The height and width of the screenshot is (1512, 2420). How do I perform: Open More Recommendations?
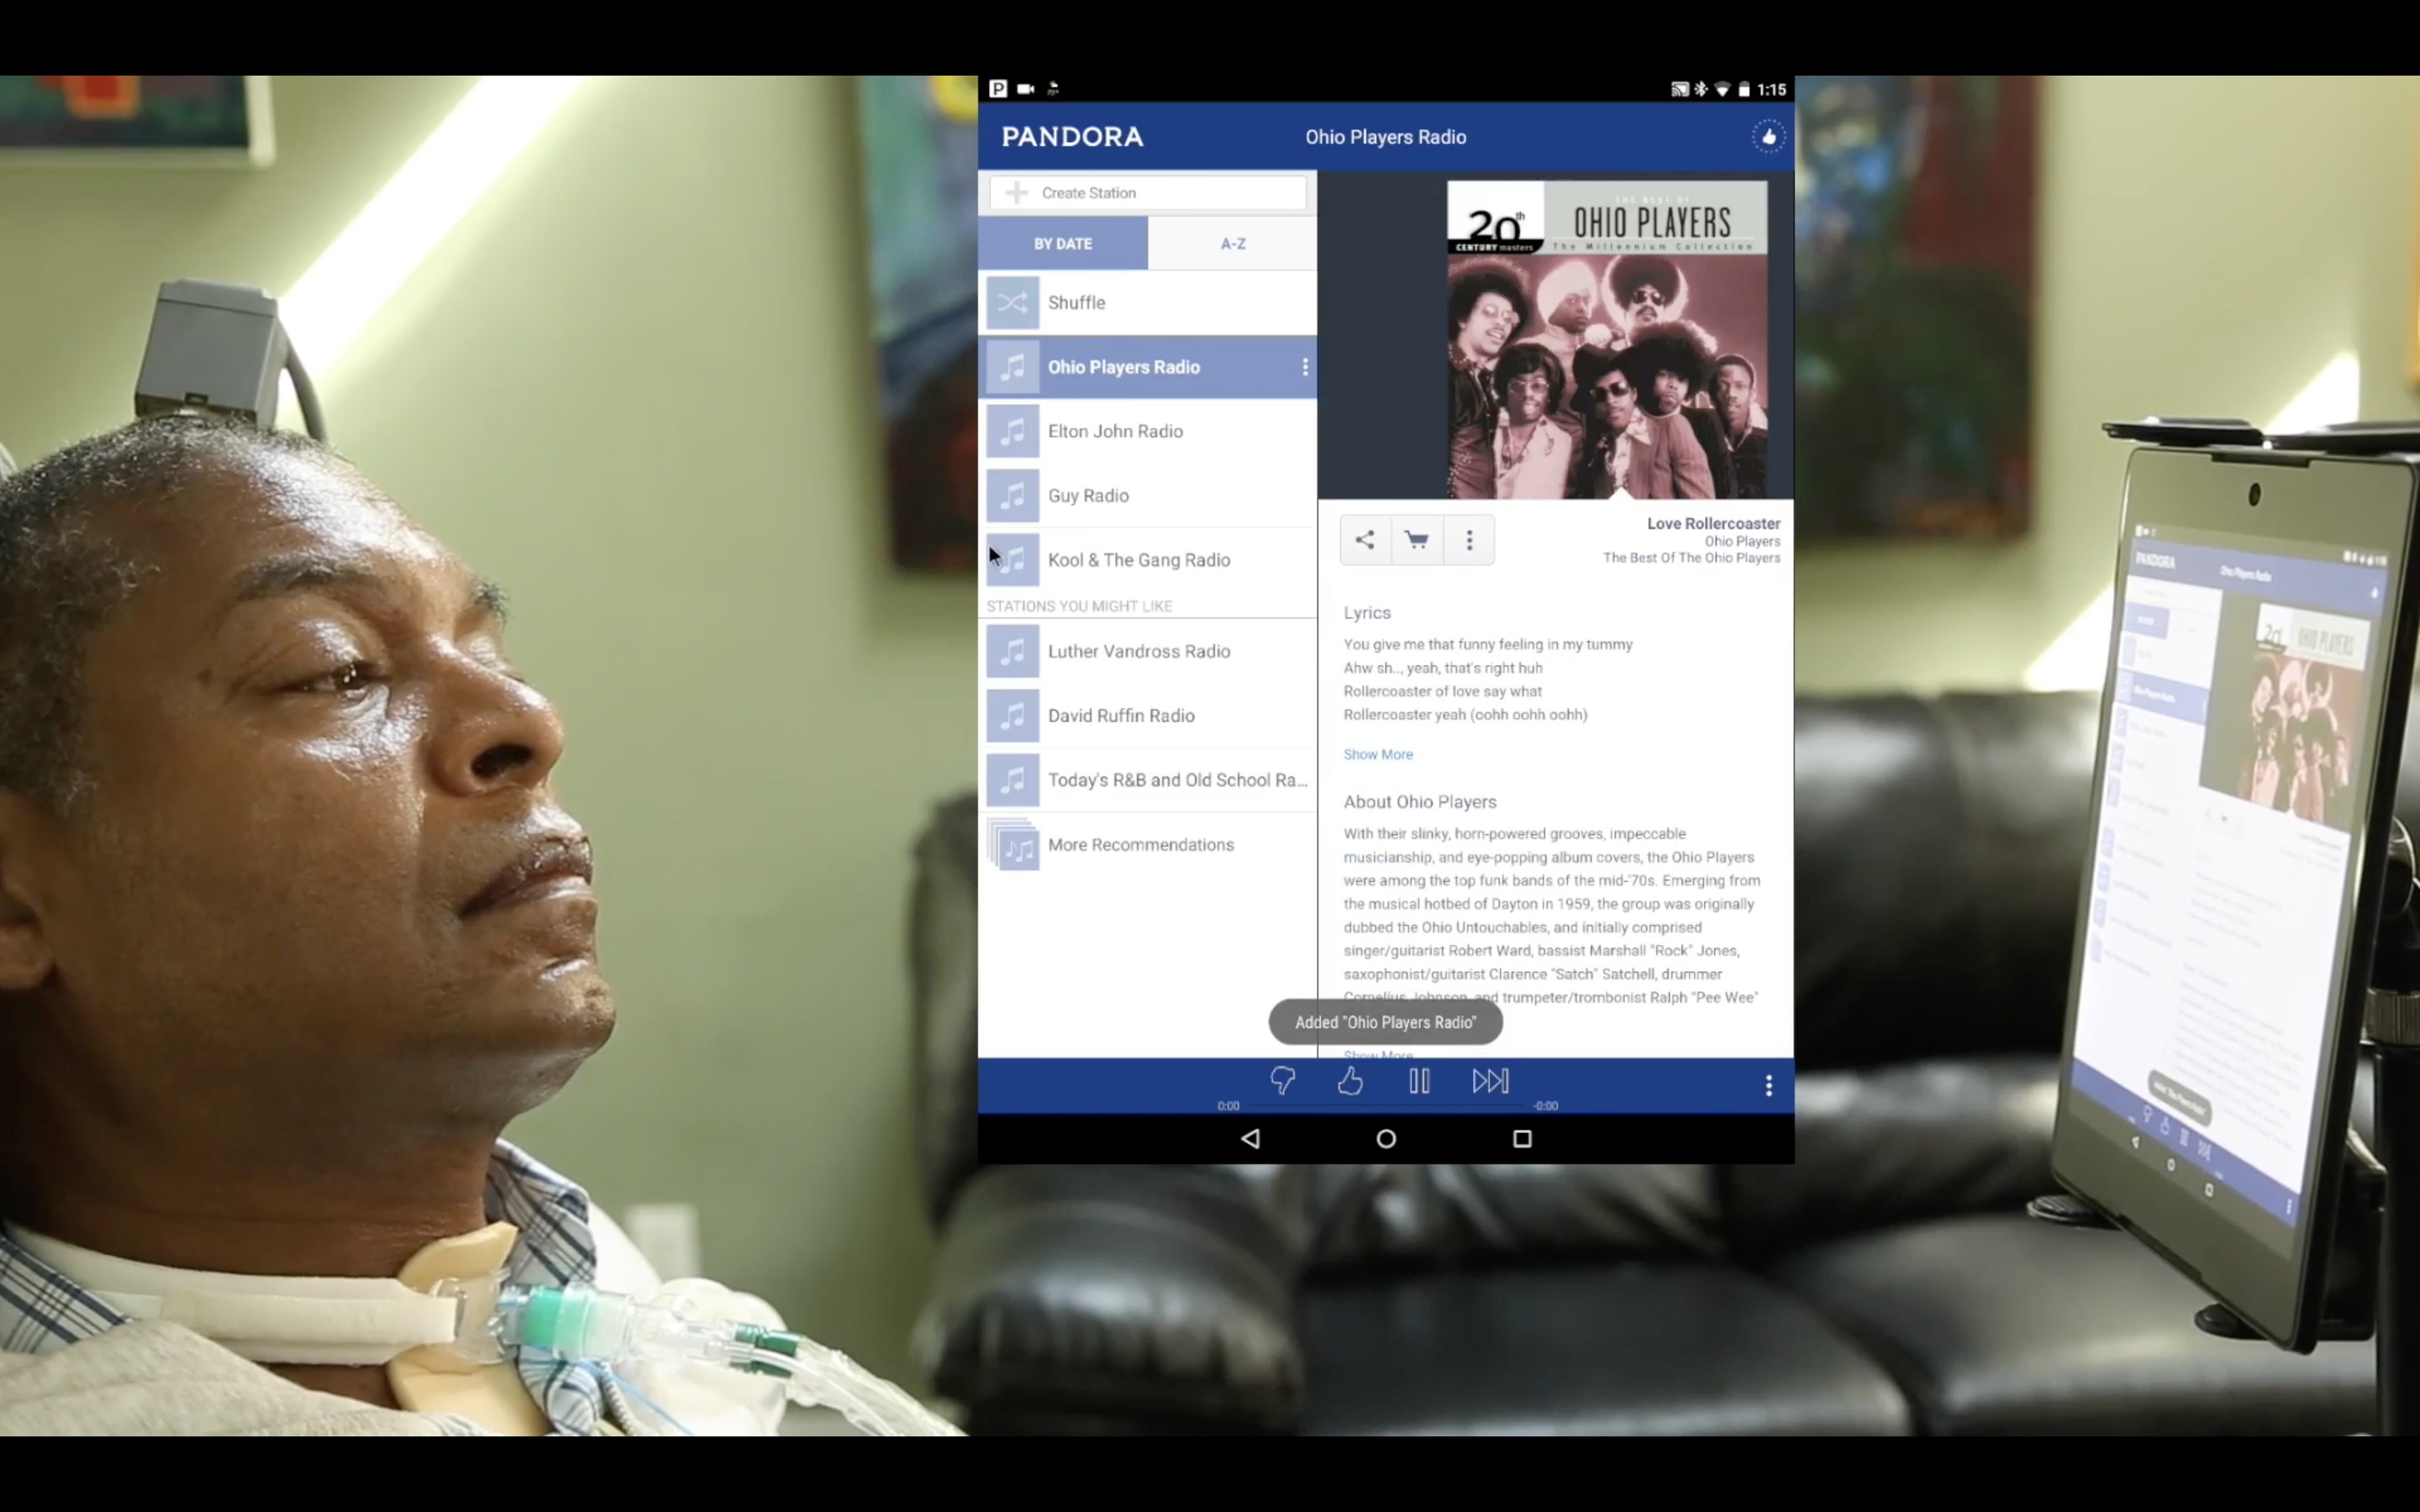1147,845
